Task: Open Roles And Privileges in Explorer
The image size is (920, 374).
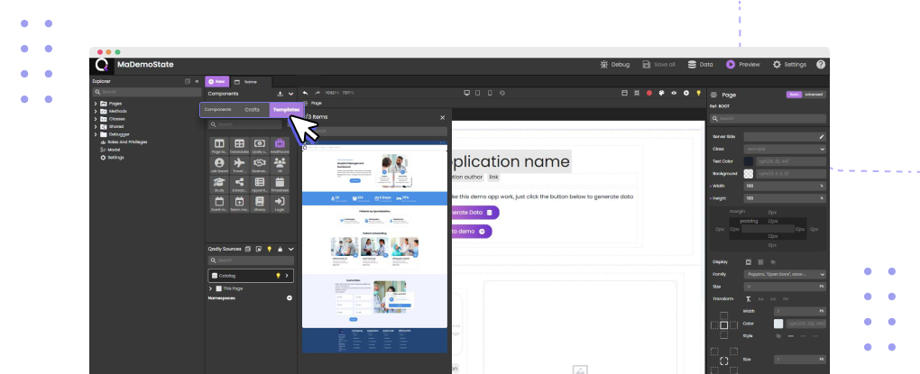Action: (126, 141)
